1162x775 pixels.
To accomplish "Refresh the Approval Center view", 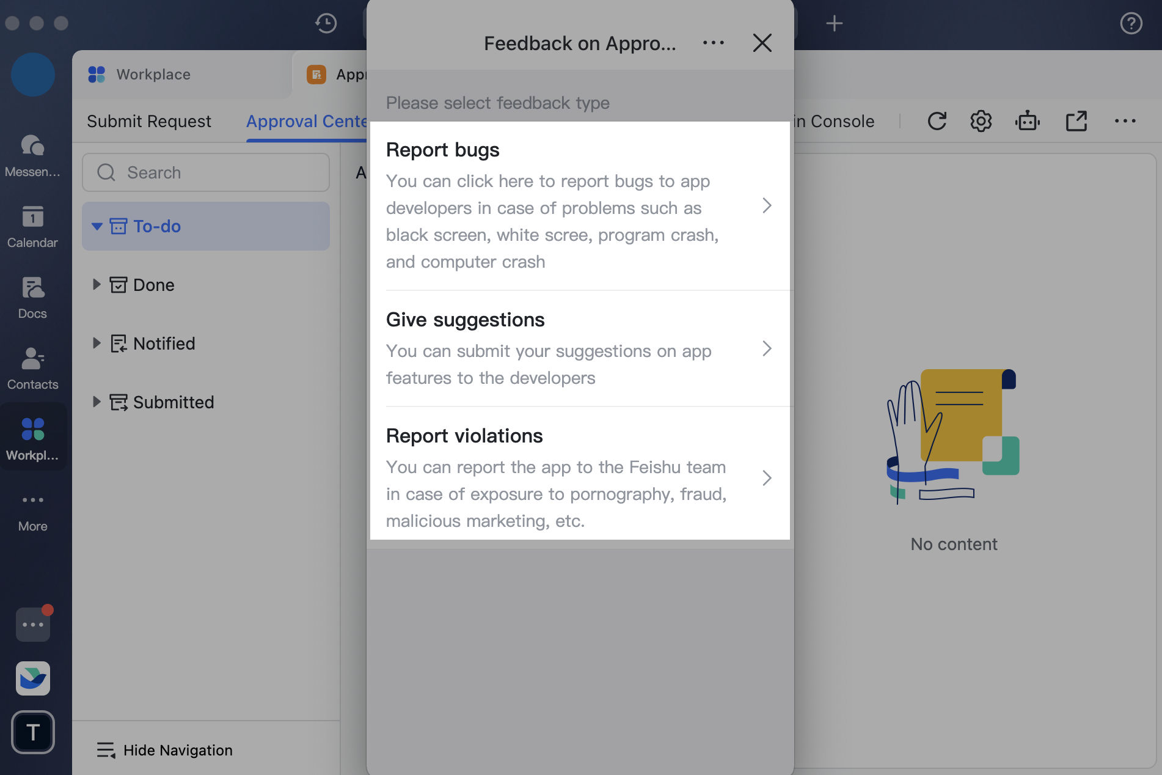I will click(x=937, y=121).
